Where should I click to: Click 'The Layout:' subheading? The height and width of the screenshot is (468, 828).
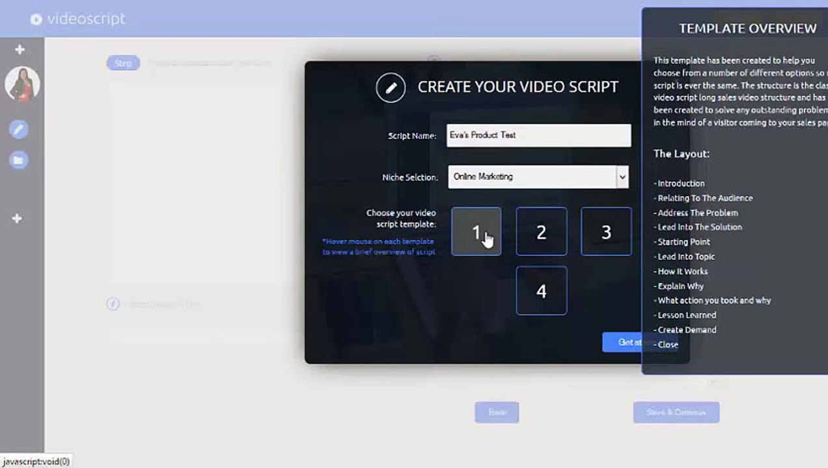(682, 154)
